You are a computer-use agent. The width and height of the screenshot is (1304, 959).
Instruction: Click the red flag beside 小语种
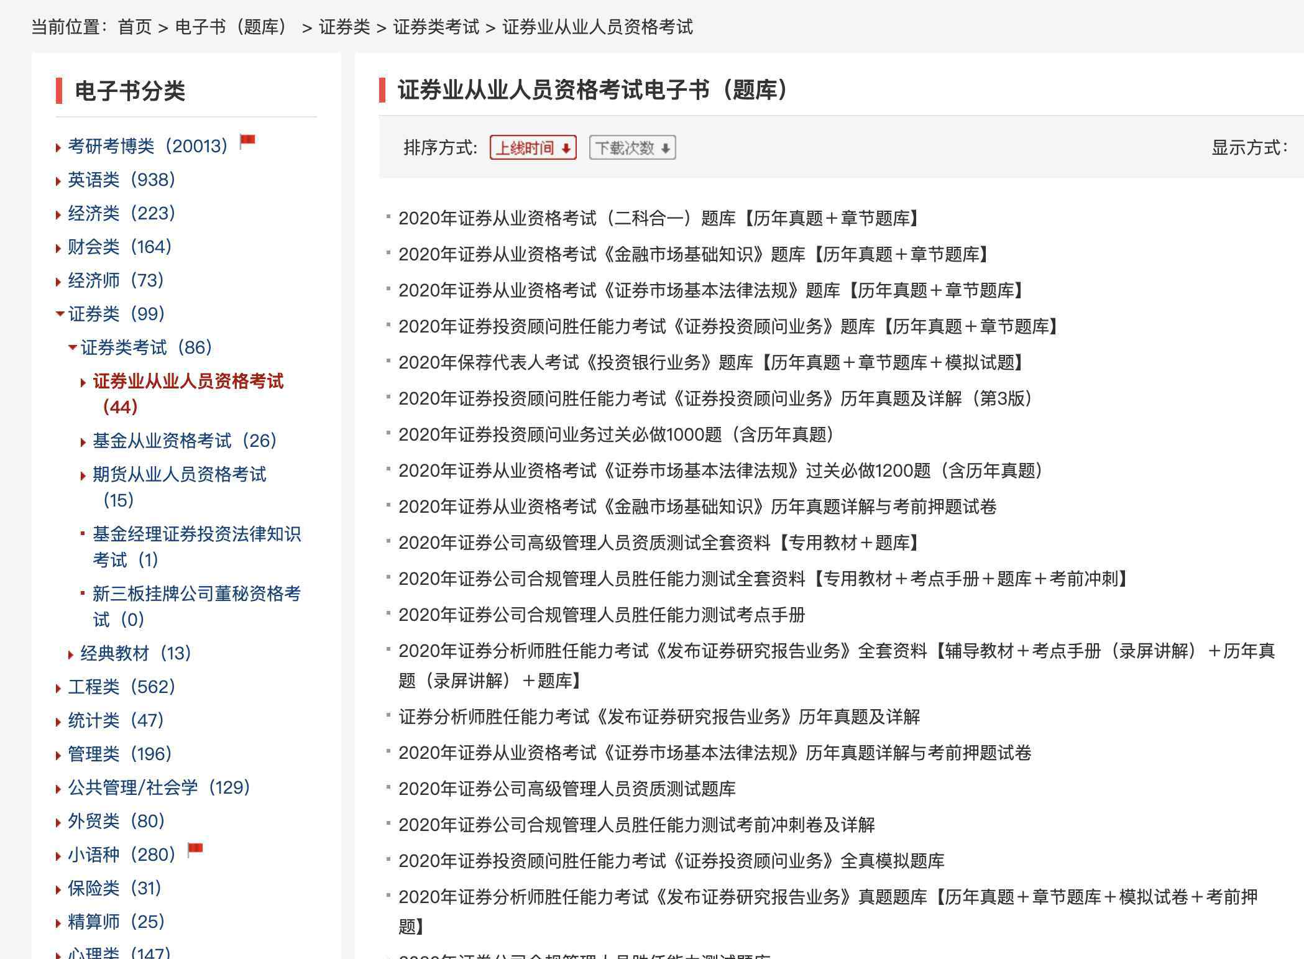tap(195, 851)
